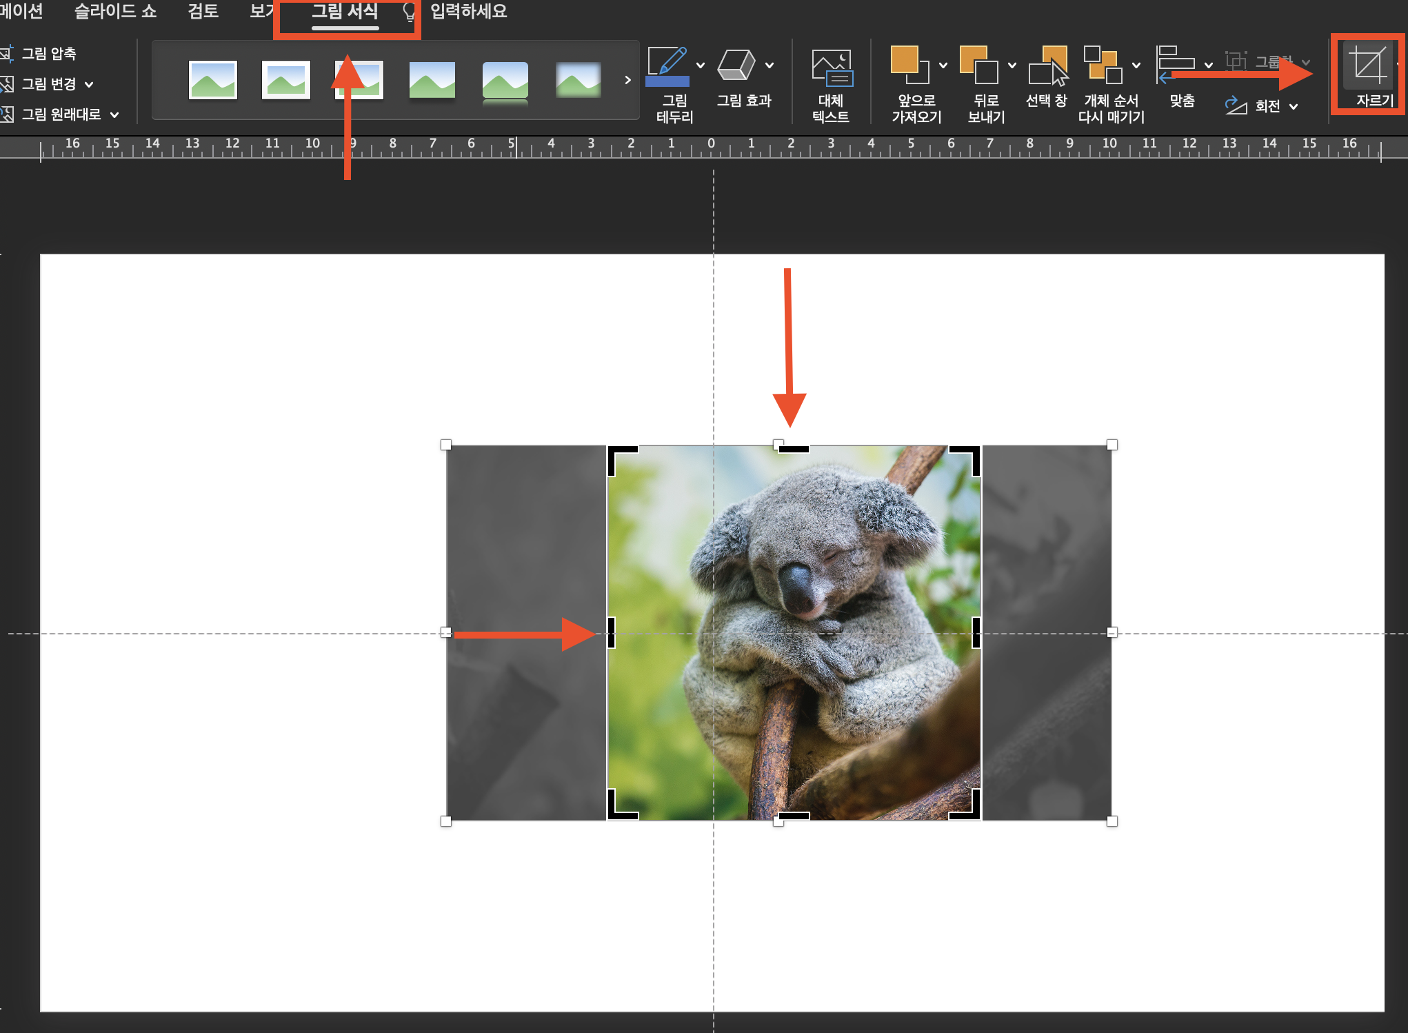Open Alt Text (대체 텍스트) tool

(831, 67)
